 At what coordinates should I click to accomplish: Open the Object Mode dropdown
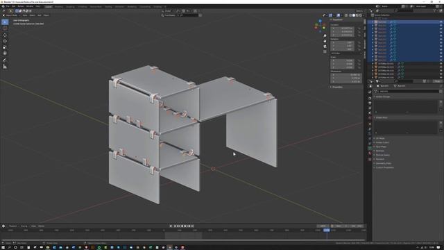(x=12, y=15)
